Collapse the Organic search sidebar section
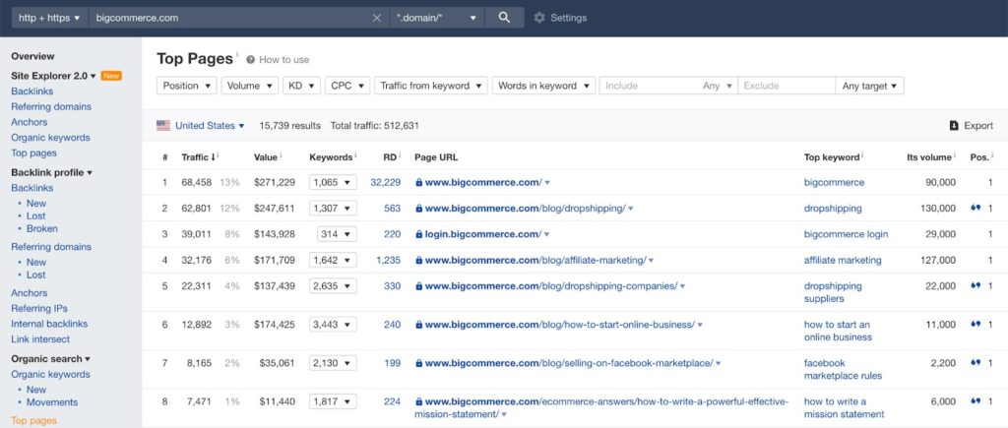Screen dimensions: 1008x428 51,359
